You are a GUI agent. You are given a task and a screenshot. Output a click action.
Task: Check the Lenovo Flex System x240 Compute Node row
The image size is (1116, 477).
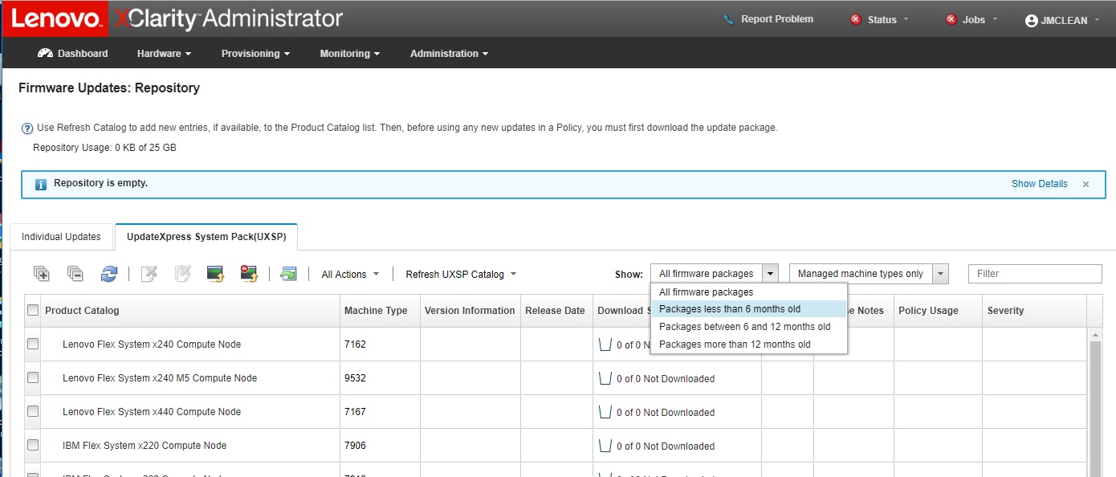point(33,344)
